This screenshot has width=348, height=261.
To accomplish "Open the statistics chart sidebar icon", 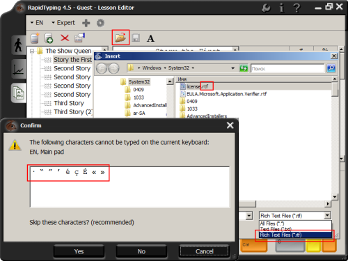I will pyautogui.click(x=18, y=69).
